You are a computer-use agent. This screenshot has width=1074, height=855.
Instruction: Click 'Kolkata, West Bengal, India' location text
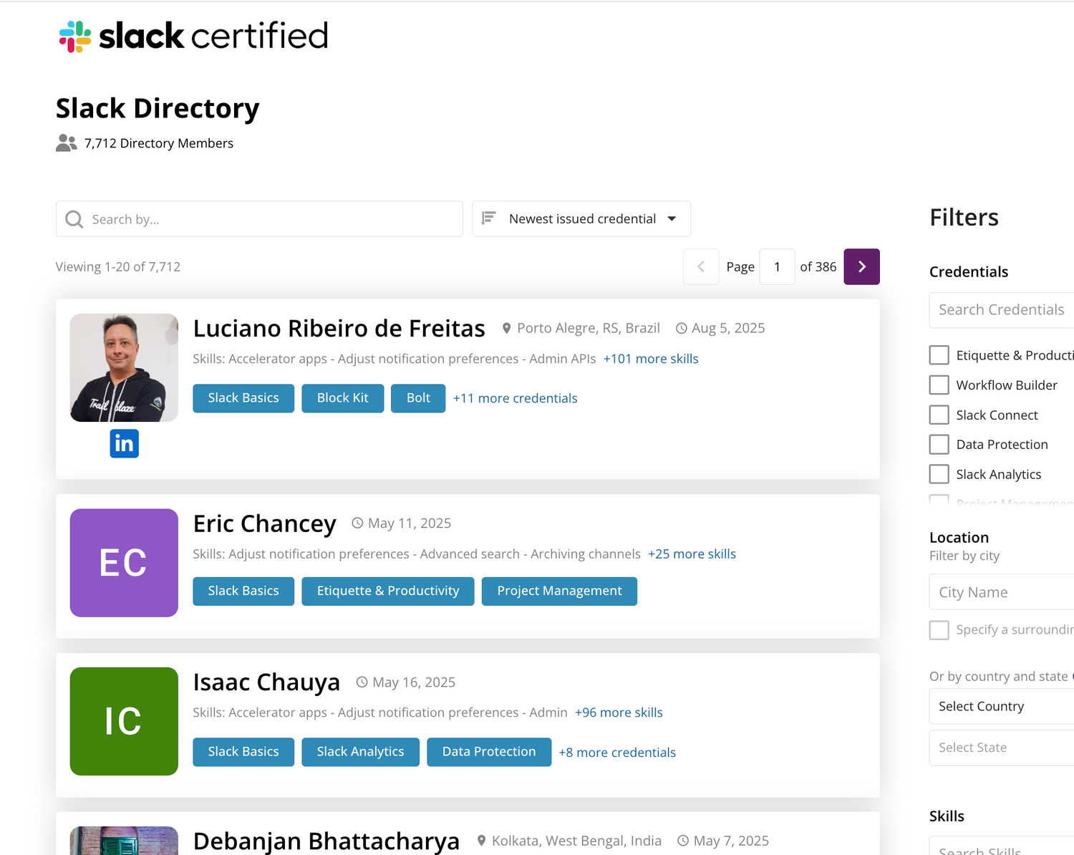tap(576, 841)
